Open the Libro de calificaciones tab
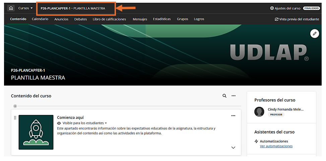The image size is (326, 161). pyautogui.click(x=109, y=19)
